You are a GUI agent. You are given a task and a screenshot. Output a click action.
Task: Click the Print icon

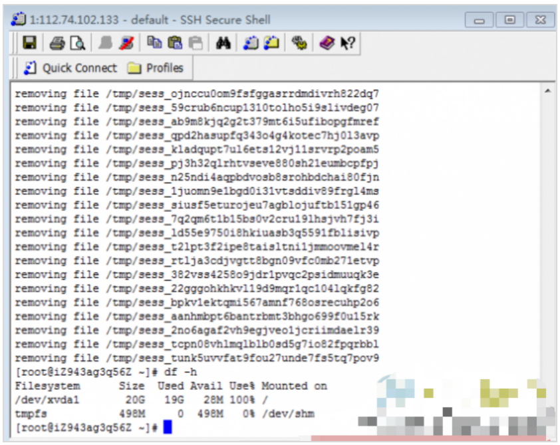57,43
